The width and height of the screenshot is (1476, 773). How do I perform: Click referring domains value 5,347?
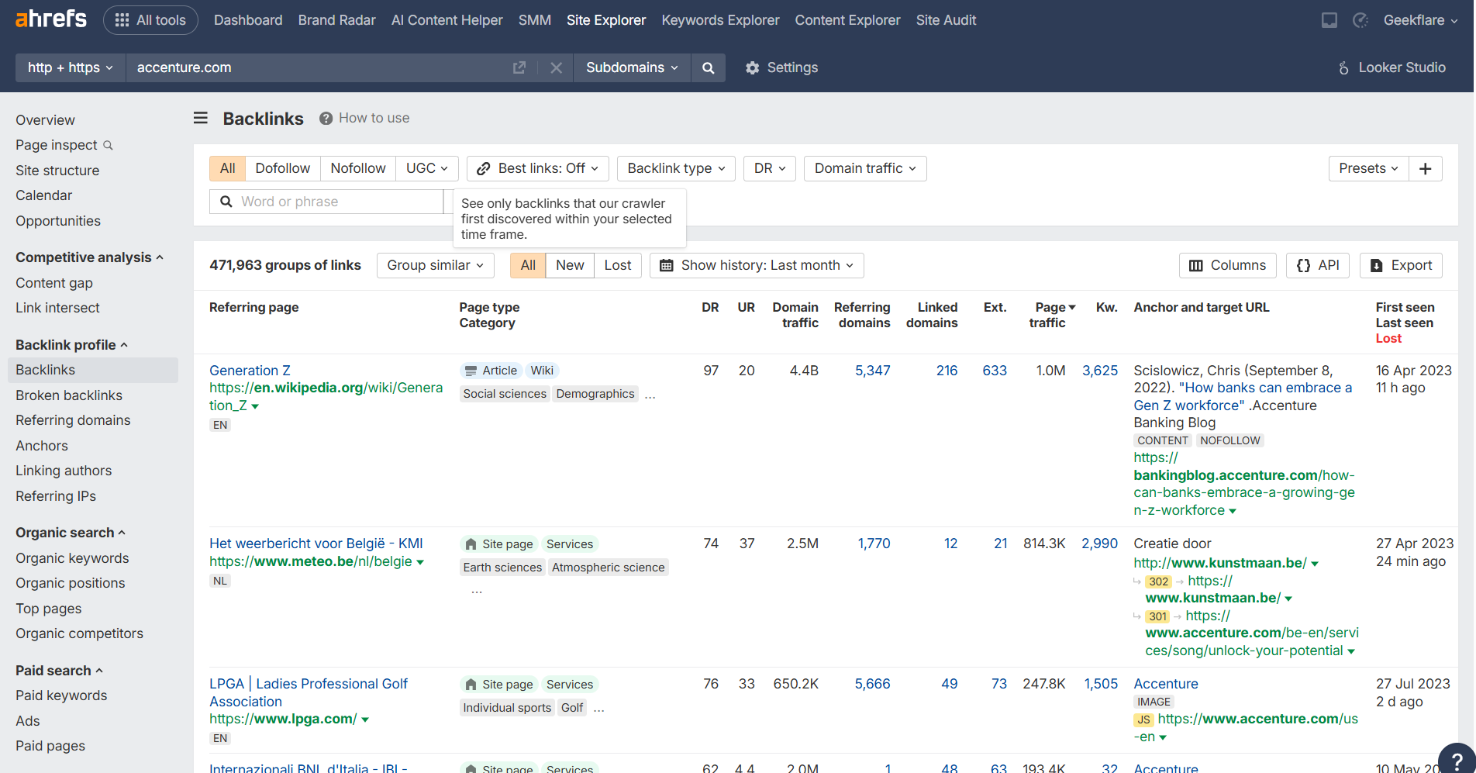pos(873,371)
